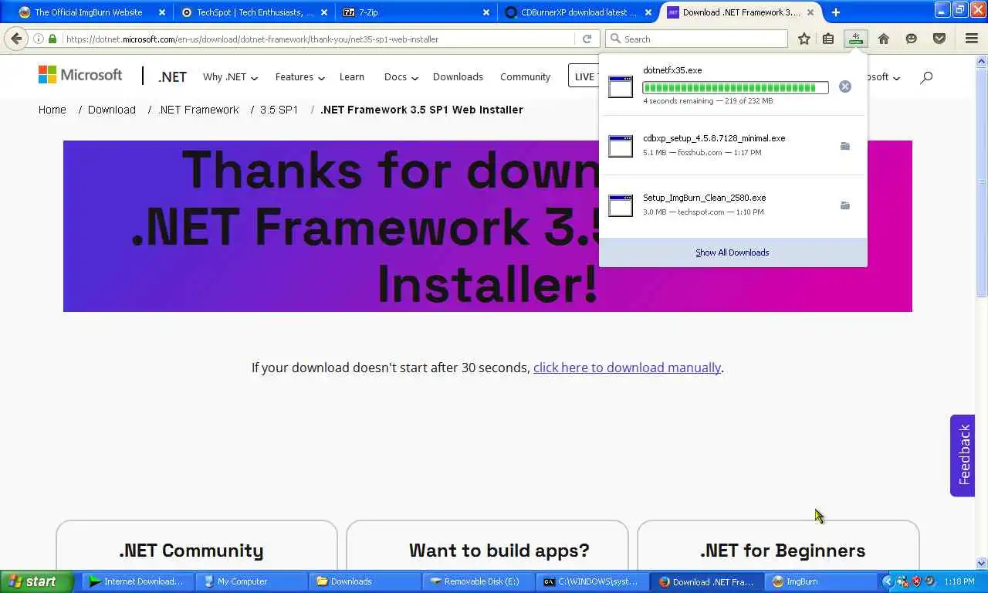Click the scrollbar down arrow
988x593 pixels.
tap(982, 564)
